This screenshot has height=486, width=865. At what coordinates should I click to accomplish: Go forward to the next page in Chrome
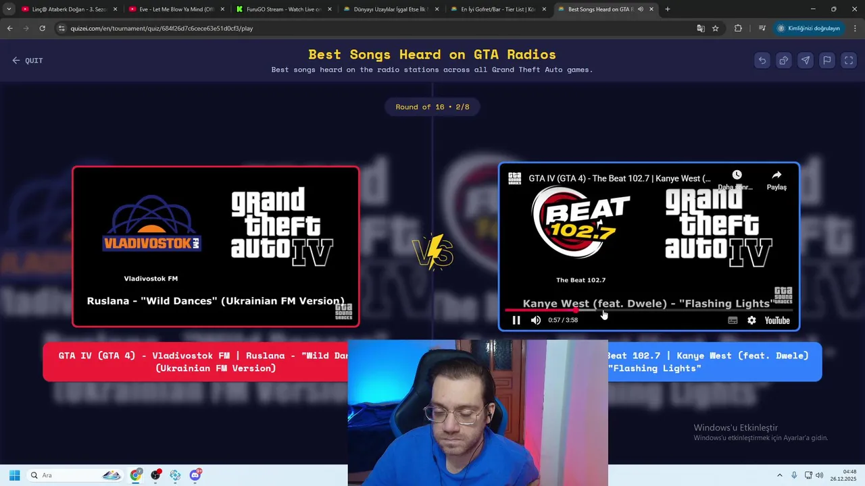click(26, 28)
